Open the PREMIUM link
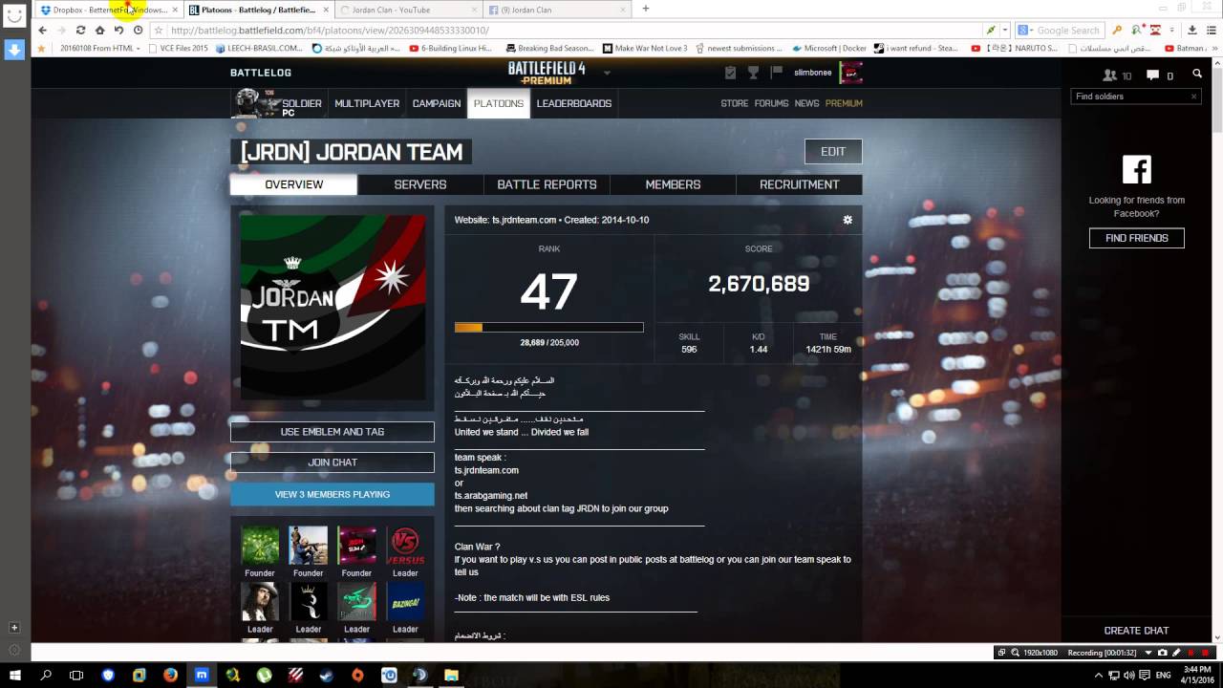The height and width of the screenshot is (688, 1223). coord(844,103)
